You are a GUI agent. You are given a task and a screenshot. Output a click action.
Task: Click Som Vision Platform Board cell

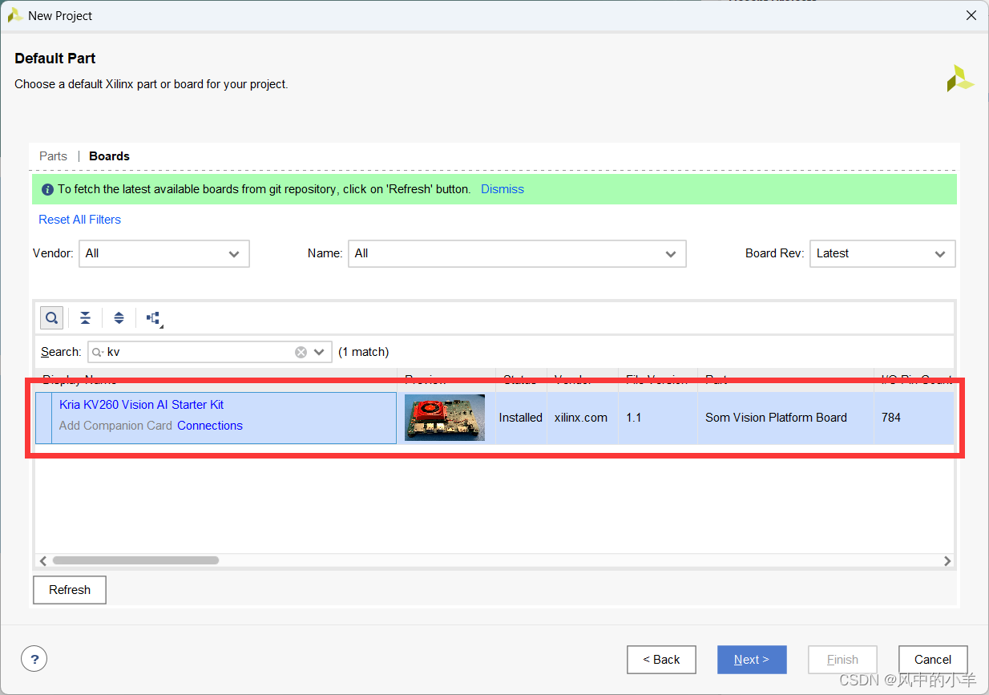(x=785, y=418)
